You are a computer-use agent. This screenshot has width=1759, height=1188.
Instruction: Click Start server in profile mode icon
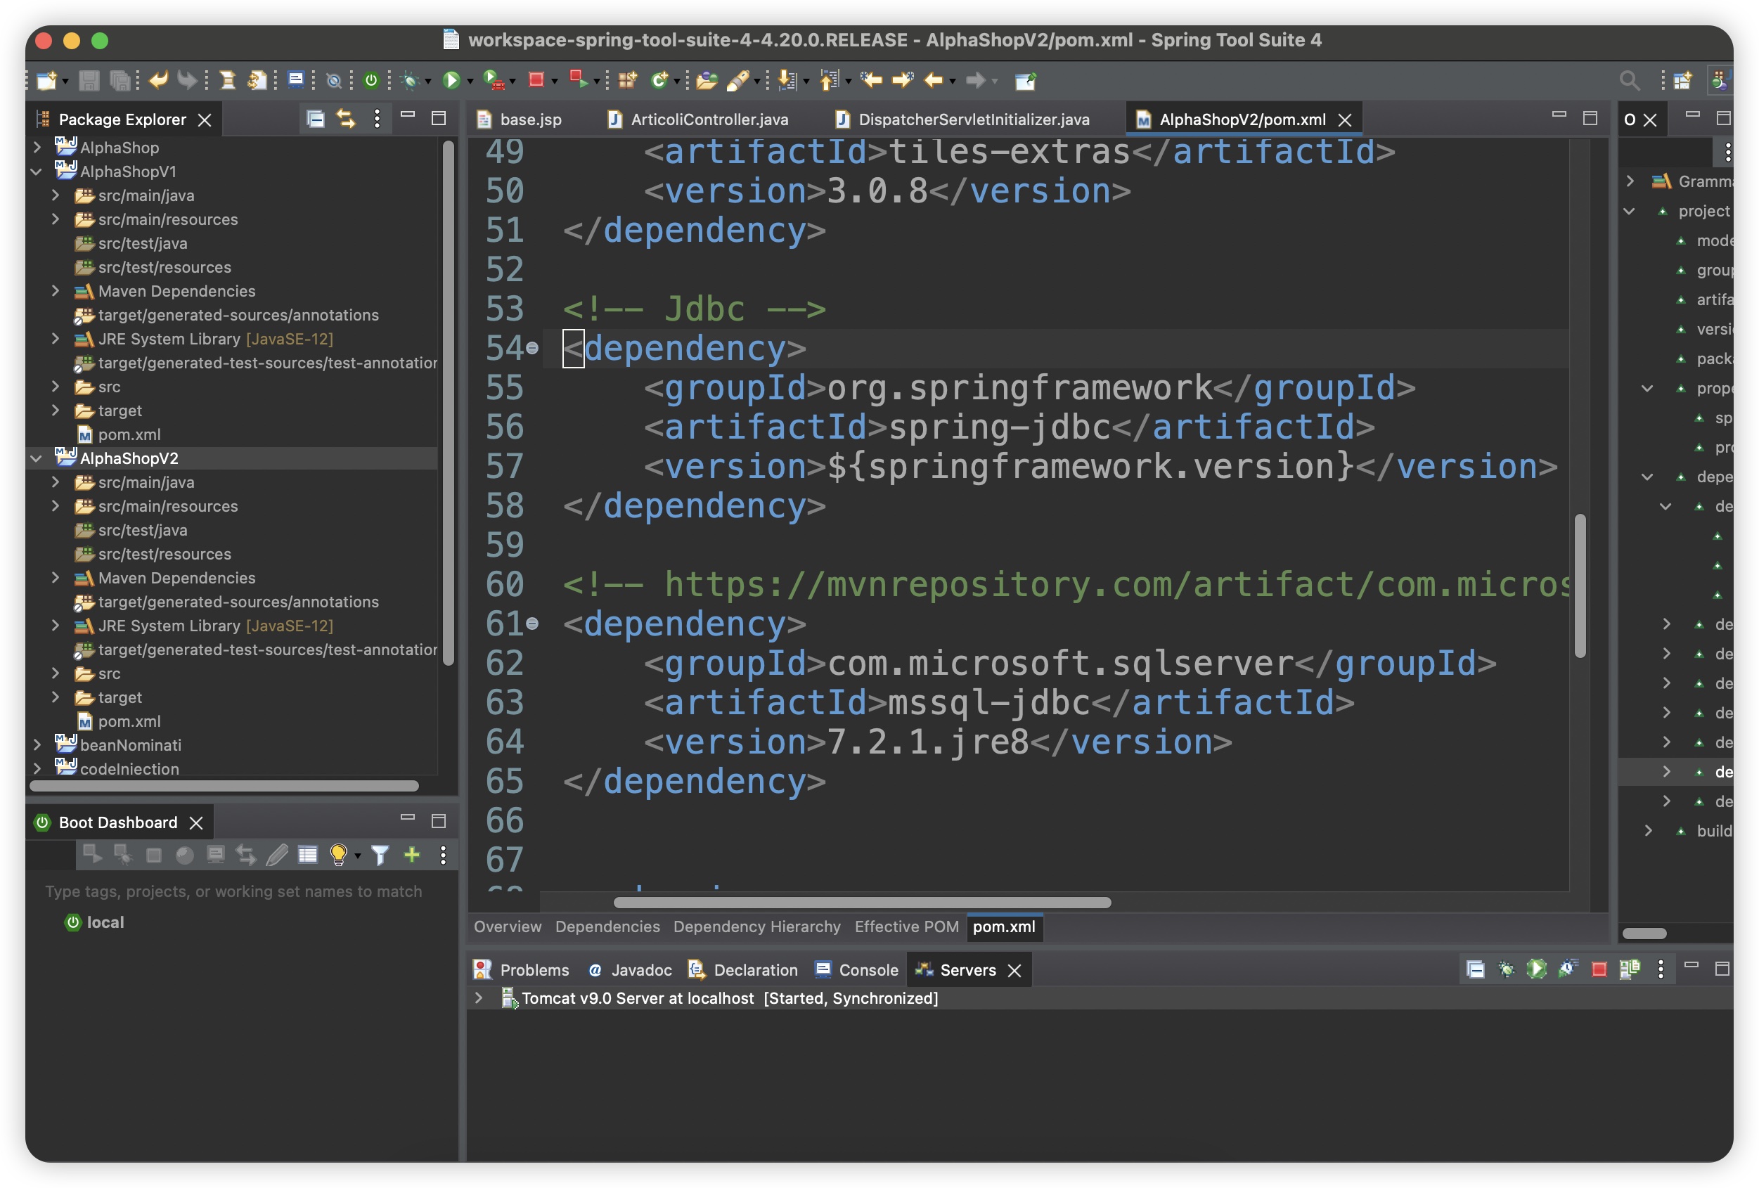[1568, 969]
